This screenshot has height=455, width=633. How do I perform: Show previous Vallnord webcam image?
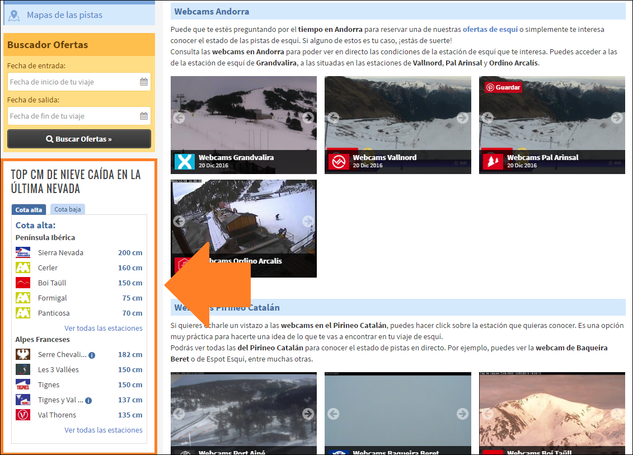[x=333, y=118]
